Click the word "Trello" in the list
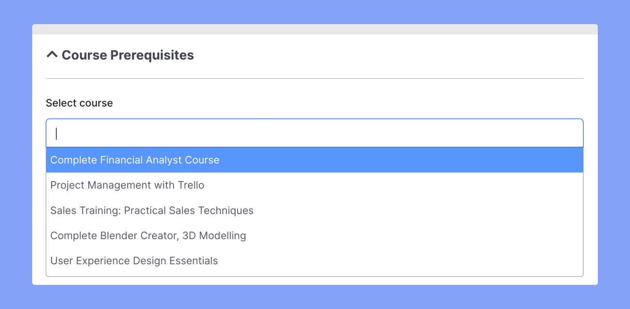This screenshot has height=309, width=630. (x=191, y=185)
